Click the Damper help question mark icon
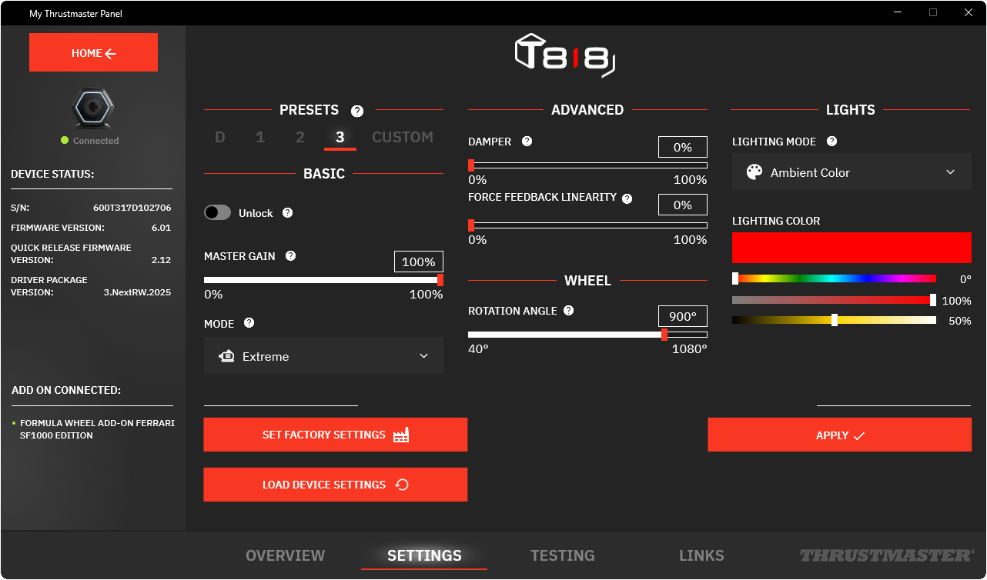The image size is (987, 580). 527,142
